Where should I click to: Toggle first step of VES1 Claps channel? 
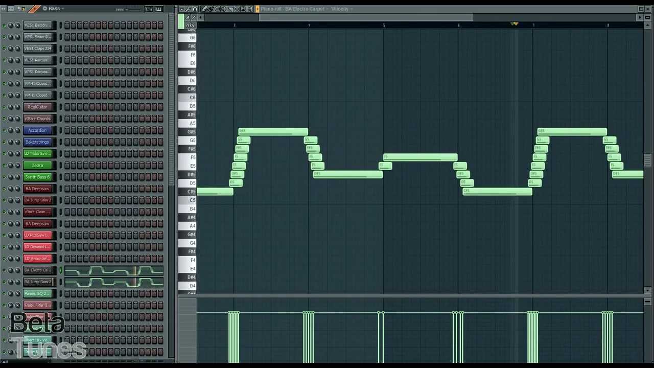click(67, 48)
